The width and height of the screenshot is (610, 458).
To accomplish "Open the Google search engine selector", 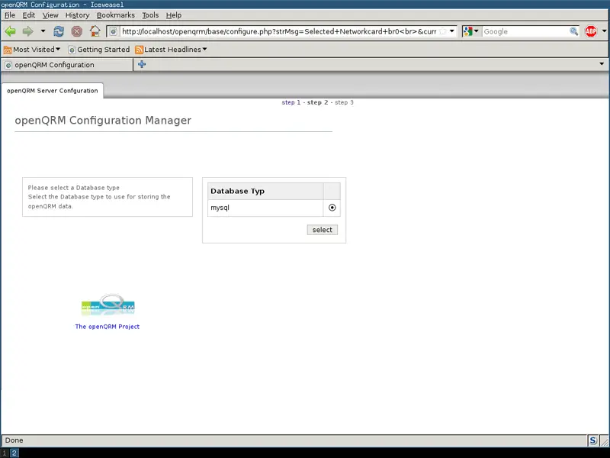I will coord(471,31).
